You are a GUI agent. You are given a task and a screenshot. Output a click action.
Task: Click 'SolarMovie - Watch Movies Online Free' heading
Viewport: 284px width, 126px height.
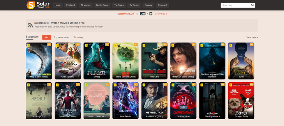(x=59, y=23)
